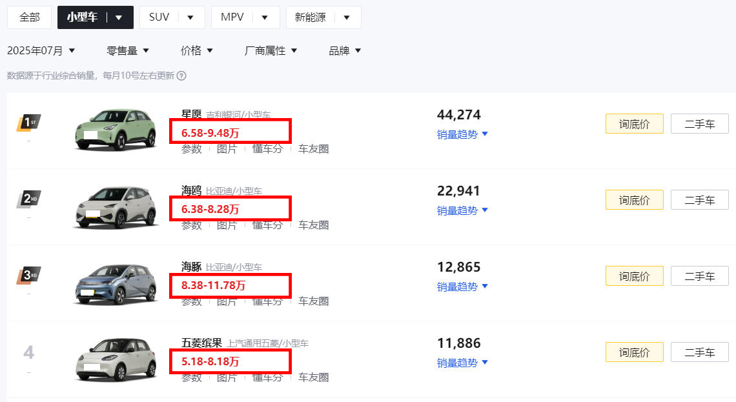
Task: Open 车友圈 for 海鸥
Action: click(314, 225)
